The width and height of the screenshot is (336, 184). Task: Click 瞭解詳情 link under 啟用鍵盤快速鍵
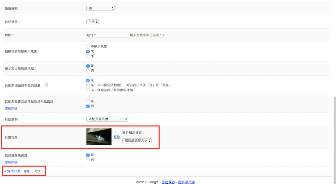pos(11,163)
